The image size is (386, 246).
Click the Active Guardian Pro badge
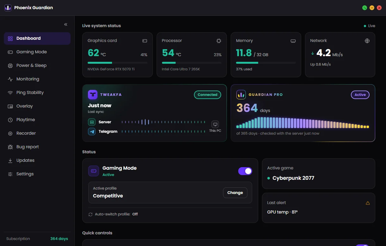click(x=360, y=95)
